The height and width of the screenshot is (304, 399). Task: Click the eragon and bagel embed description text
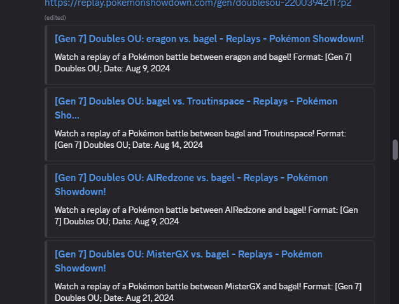(203, 62)
